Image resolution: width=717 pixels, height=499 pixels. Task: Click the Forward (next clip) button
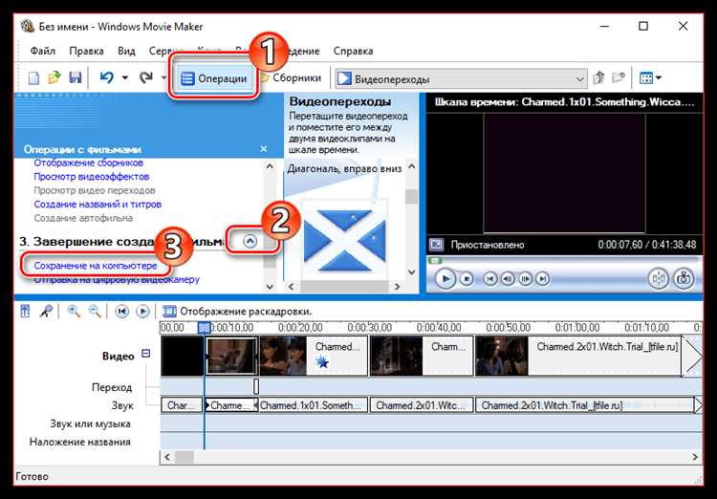pyautogui.click(x=542, y=278)
